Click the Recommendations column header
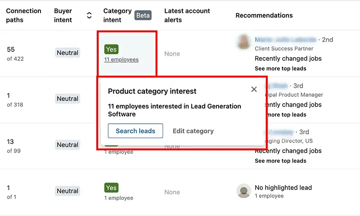Image resolution: width=360 pixels, height=216 pixels. [264, 15]
